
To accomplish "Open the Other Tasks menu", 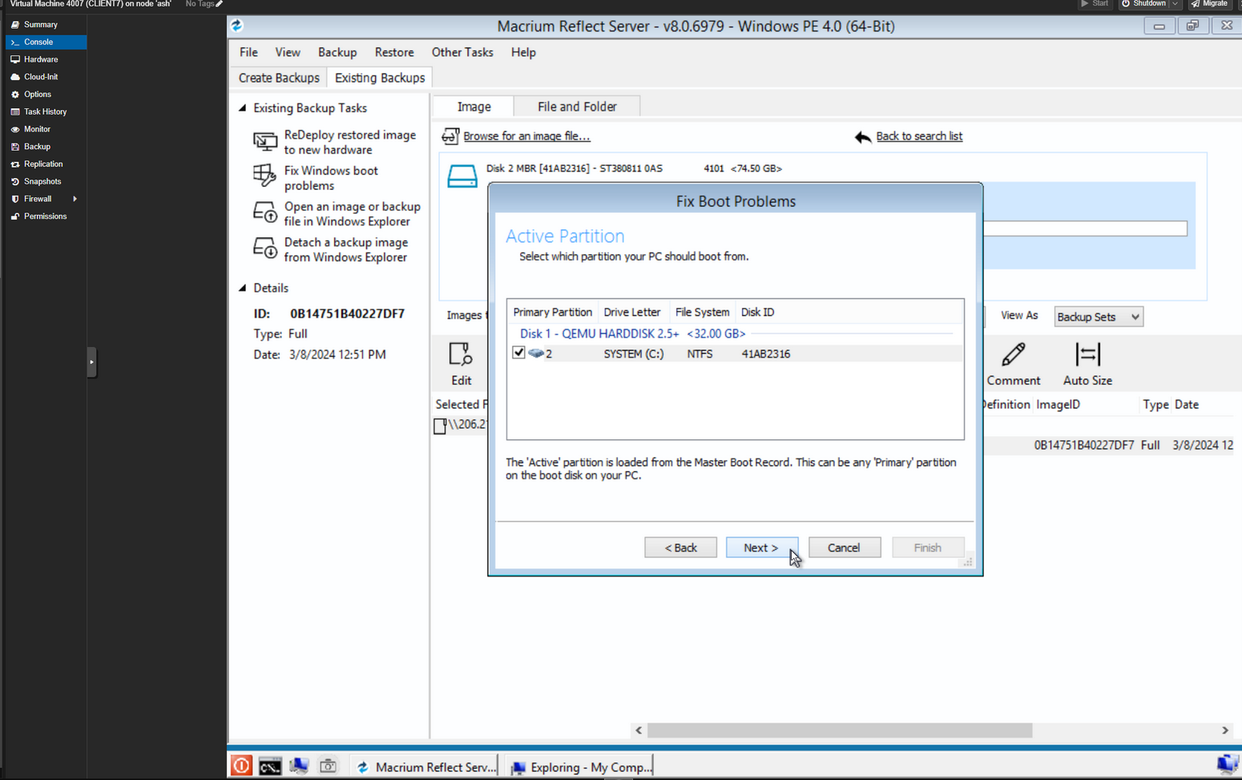I will coord(462,52).
